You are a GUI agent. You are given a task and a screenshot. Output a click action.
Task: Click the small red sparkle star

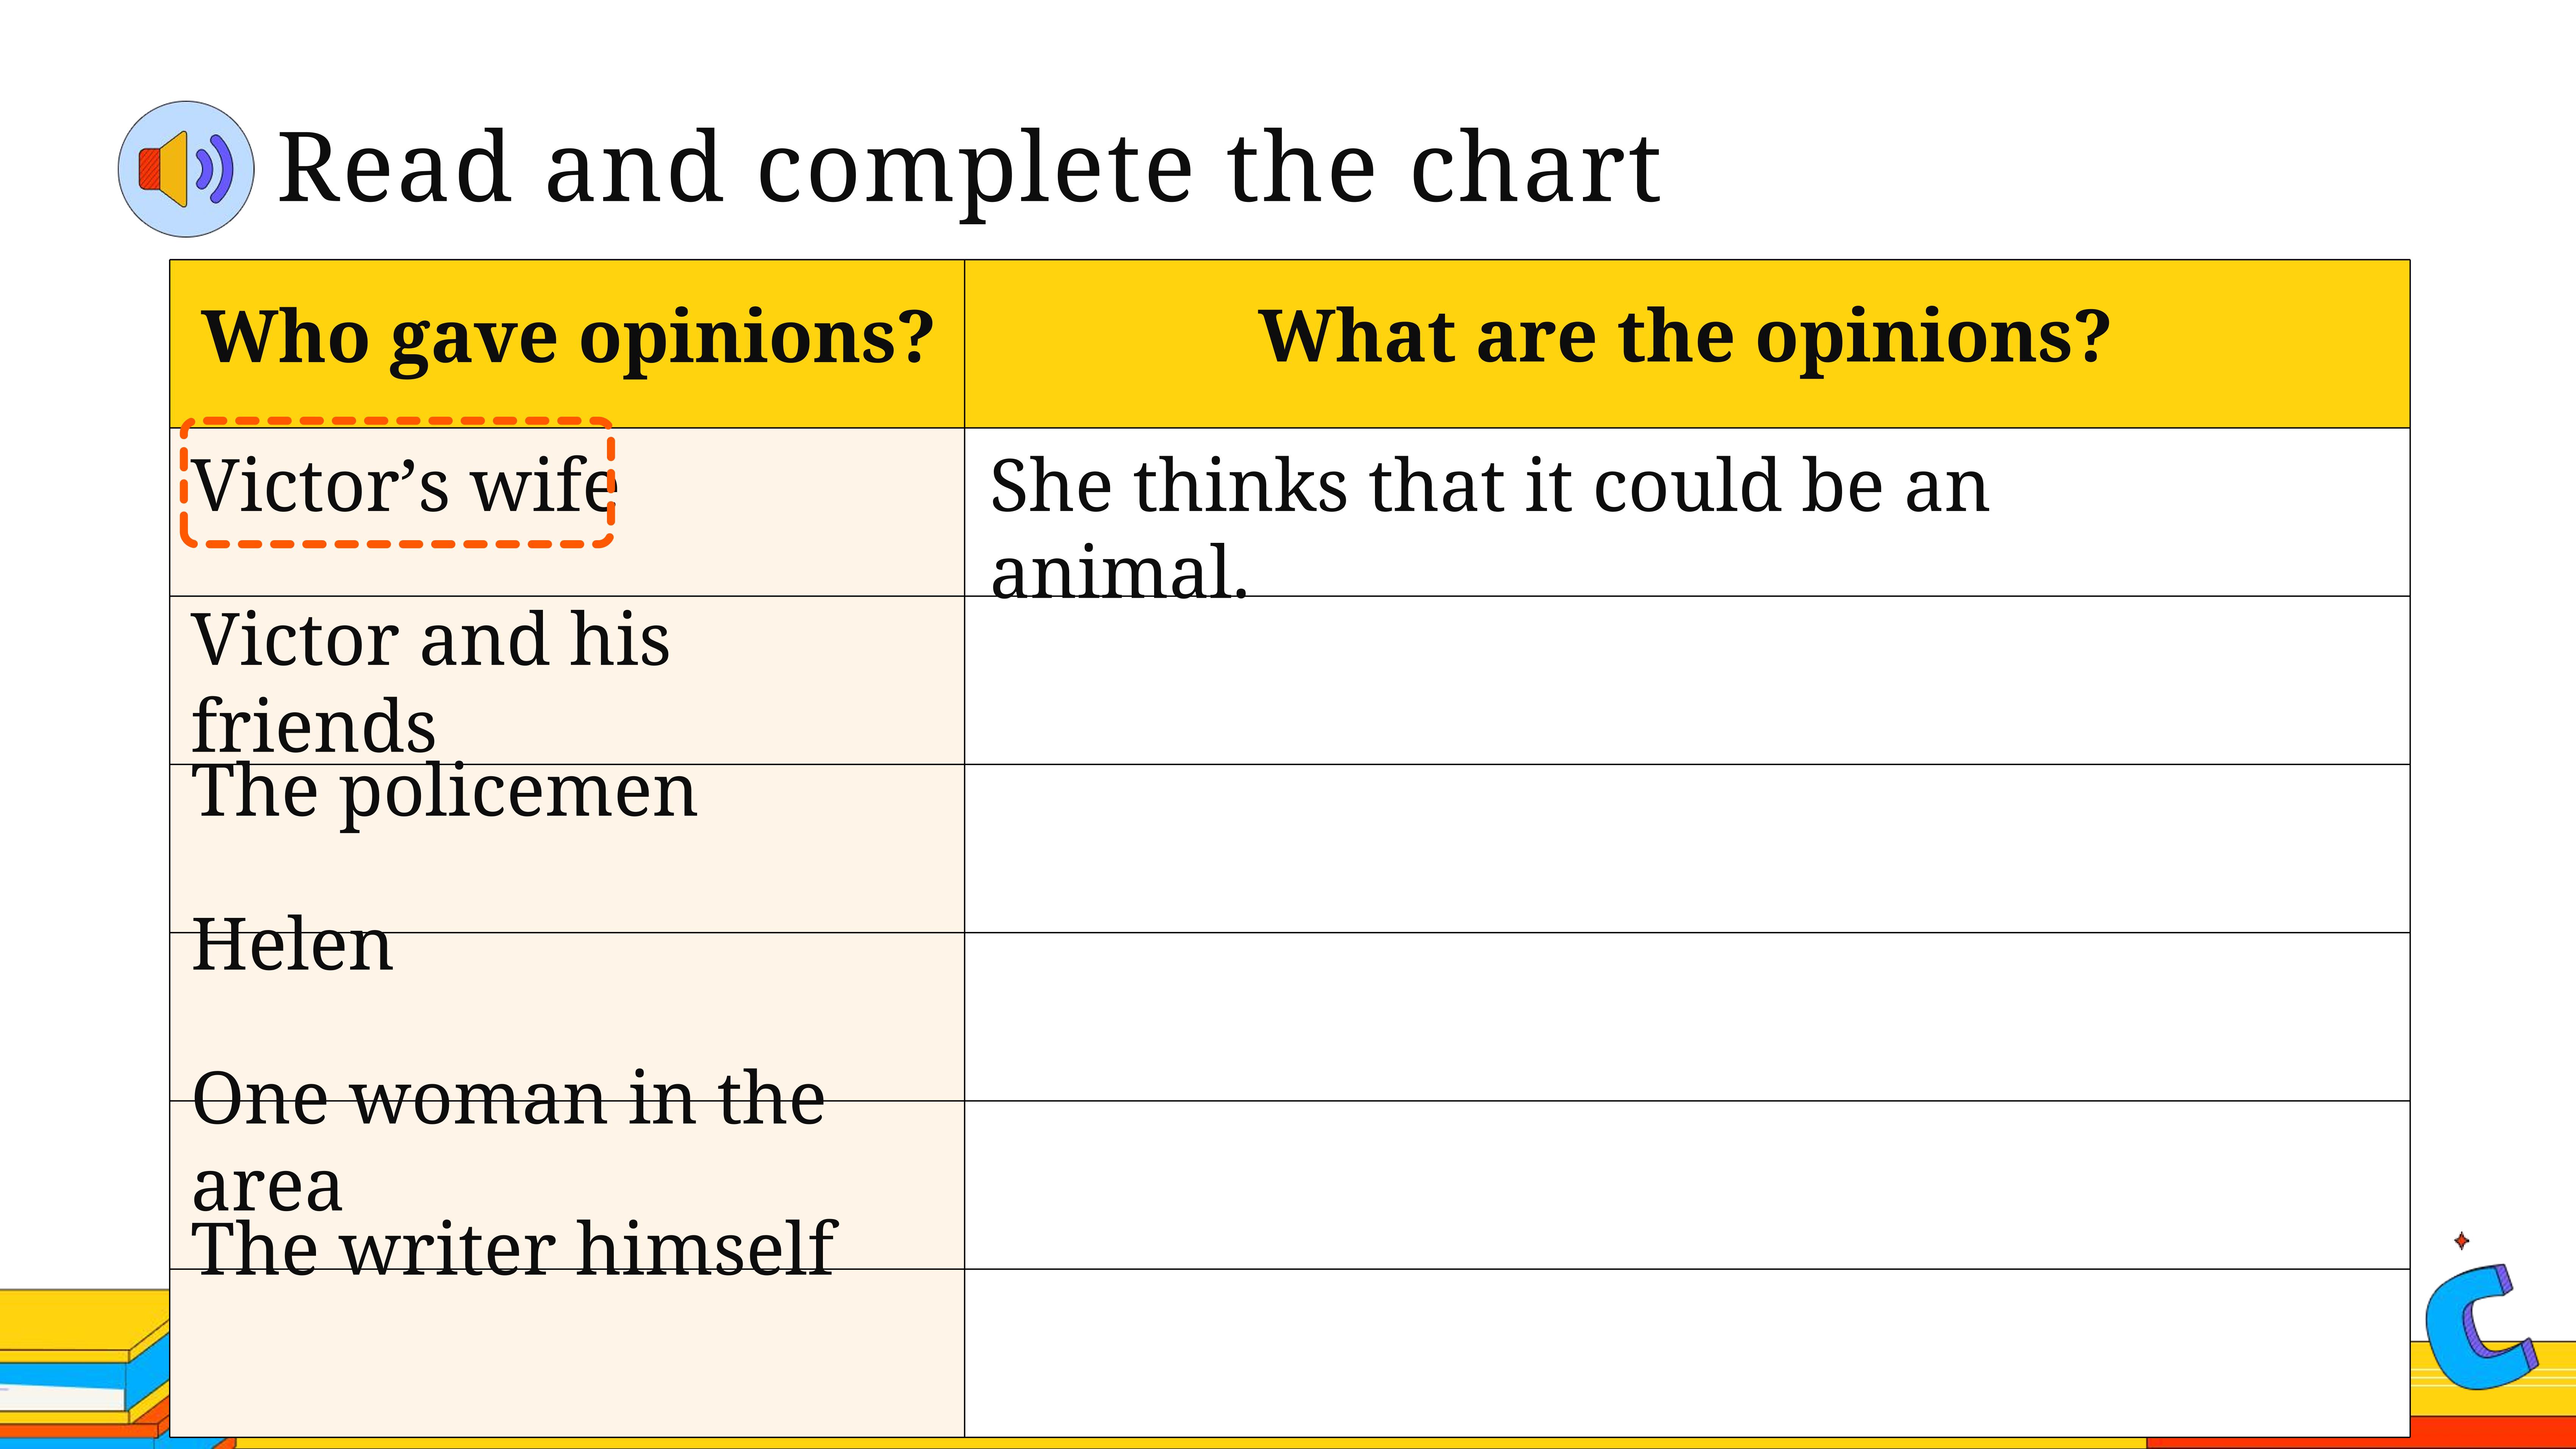[x=2462, y=1241]
